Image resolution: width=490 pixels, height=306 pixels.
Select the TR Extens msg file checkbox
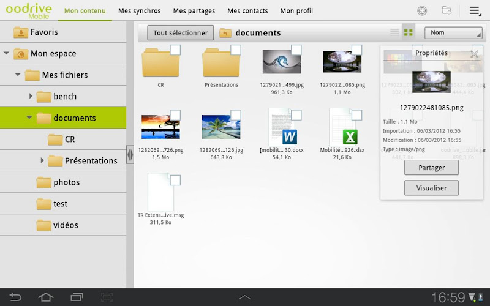(175, 180)
